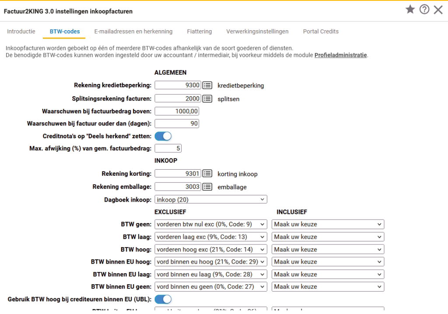This screenshot has height=314, width=448.
Task: Open the Dagboek inkoop dropdown
Action: [210, 200]
